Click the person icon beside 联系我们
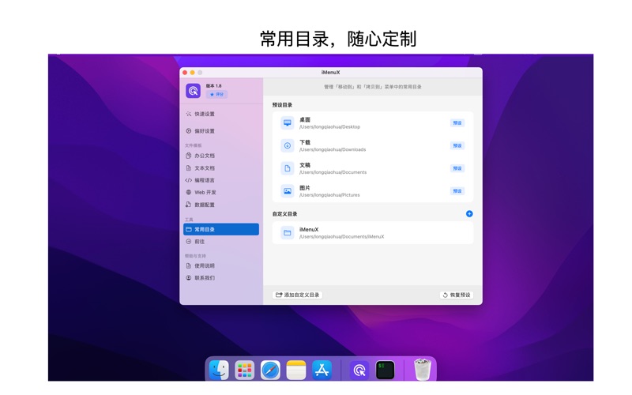Image resolution: width=632 pixels, height=395 pixels. [x=188, y=278]
